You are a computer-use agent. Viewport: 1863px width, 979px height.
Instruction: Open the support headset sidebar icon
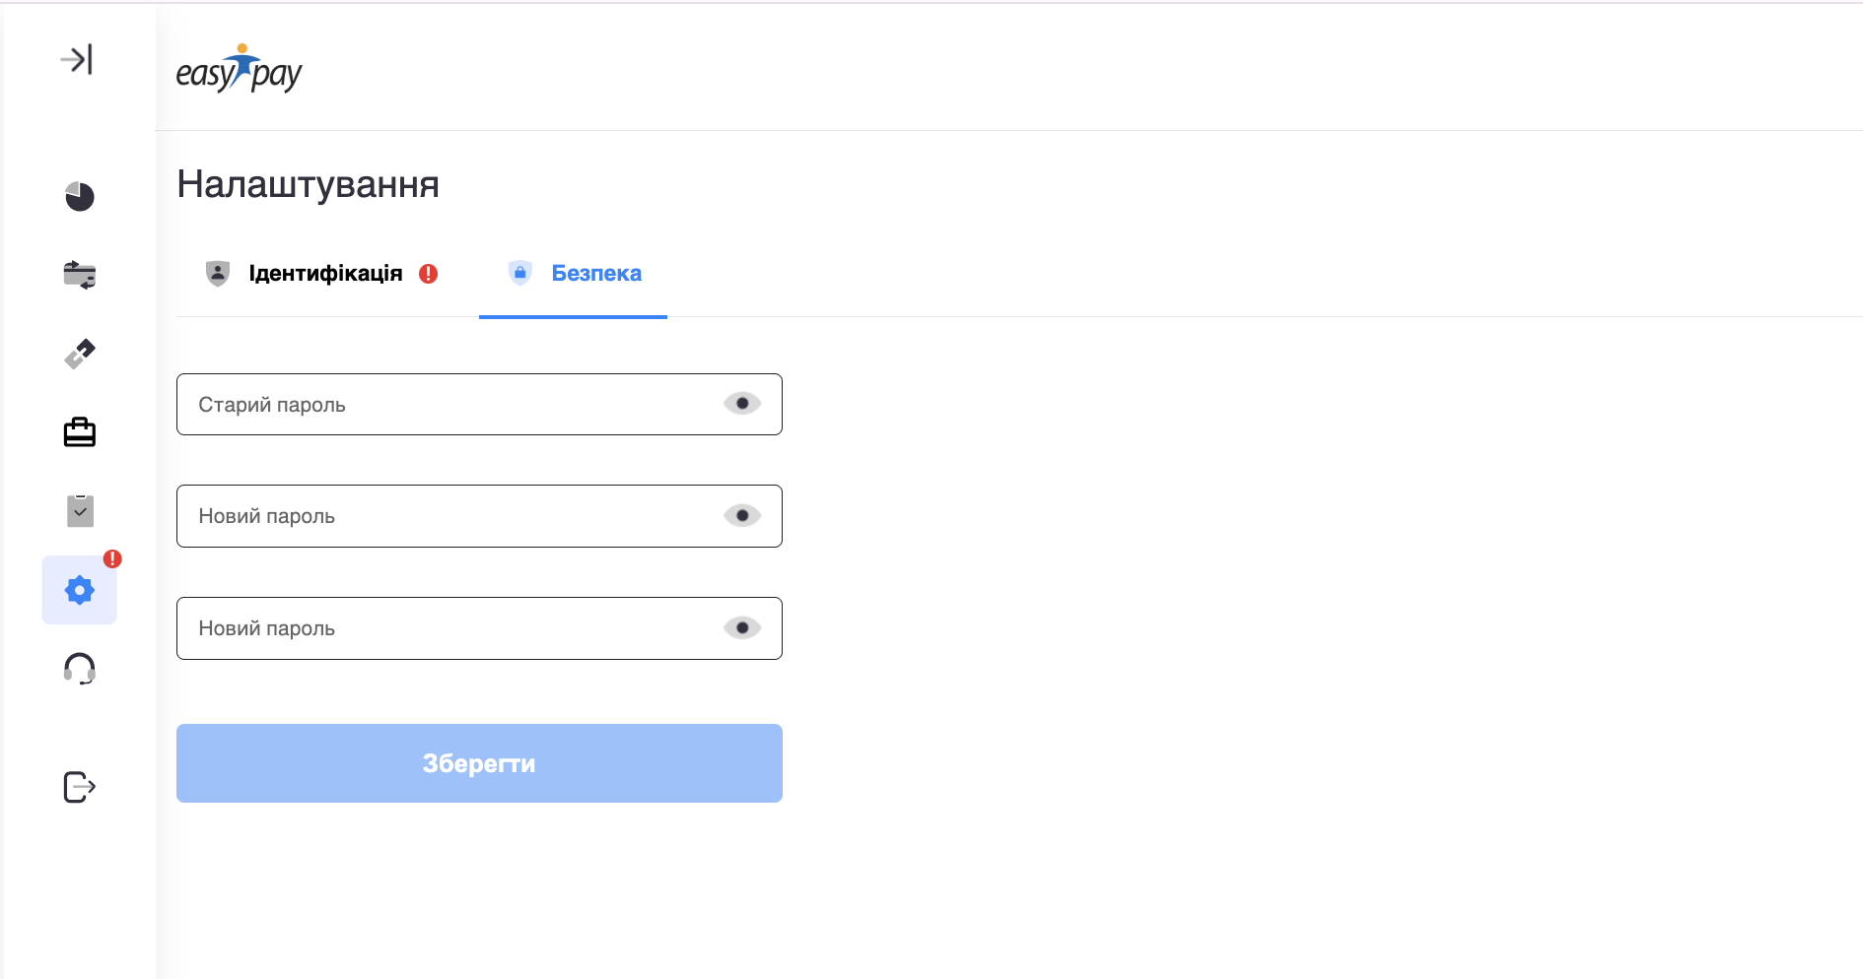coord(80,669)
